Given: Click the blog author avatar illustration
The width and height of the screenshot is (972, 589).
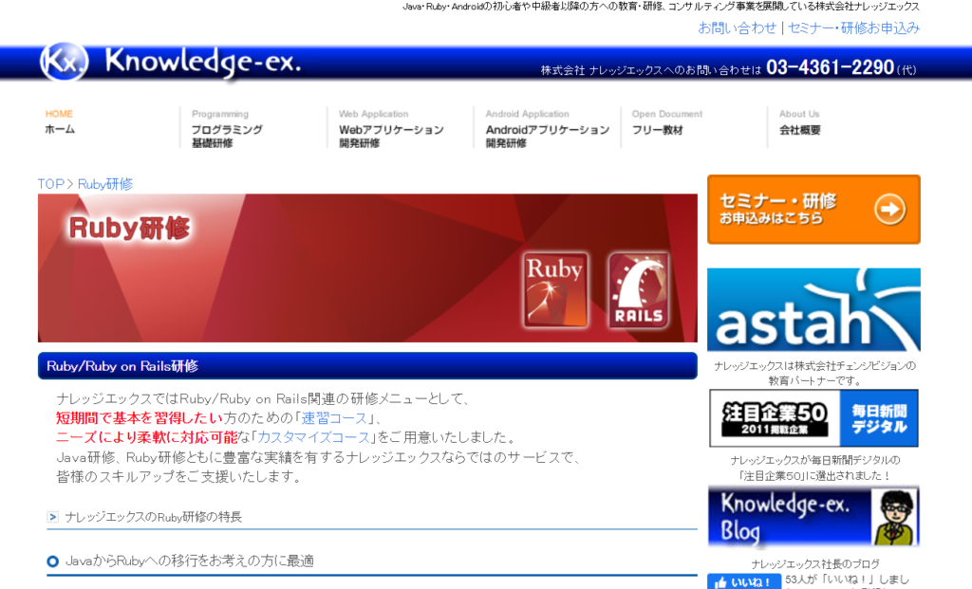Looking at the screenshot, I should point(894,517).
